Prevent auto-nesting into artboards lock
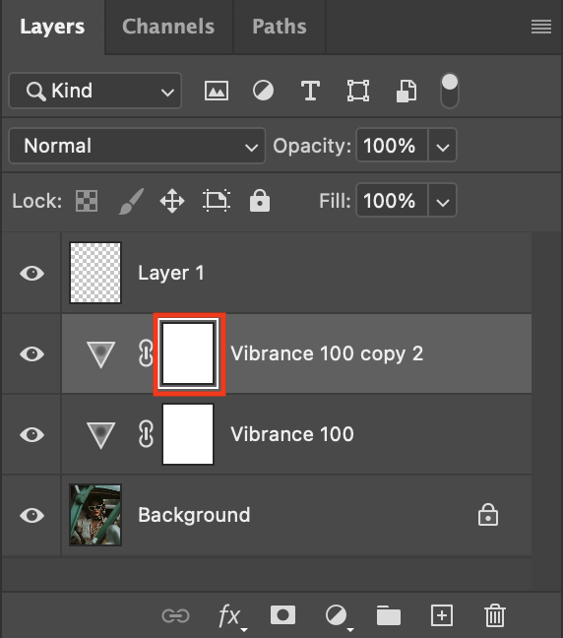This screenshot has height=638, width=563. coord(217,201)
